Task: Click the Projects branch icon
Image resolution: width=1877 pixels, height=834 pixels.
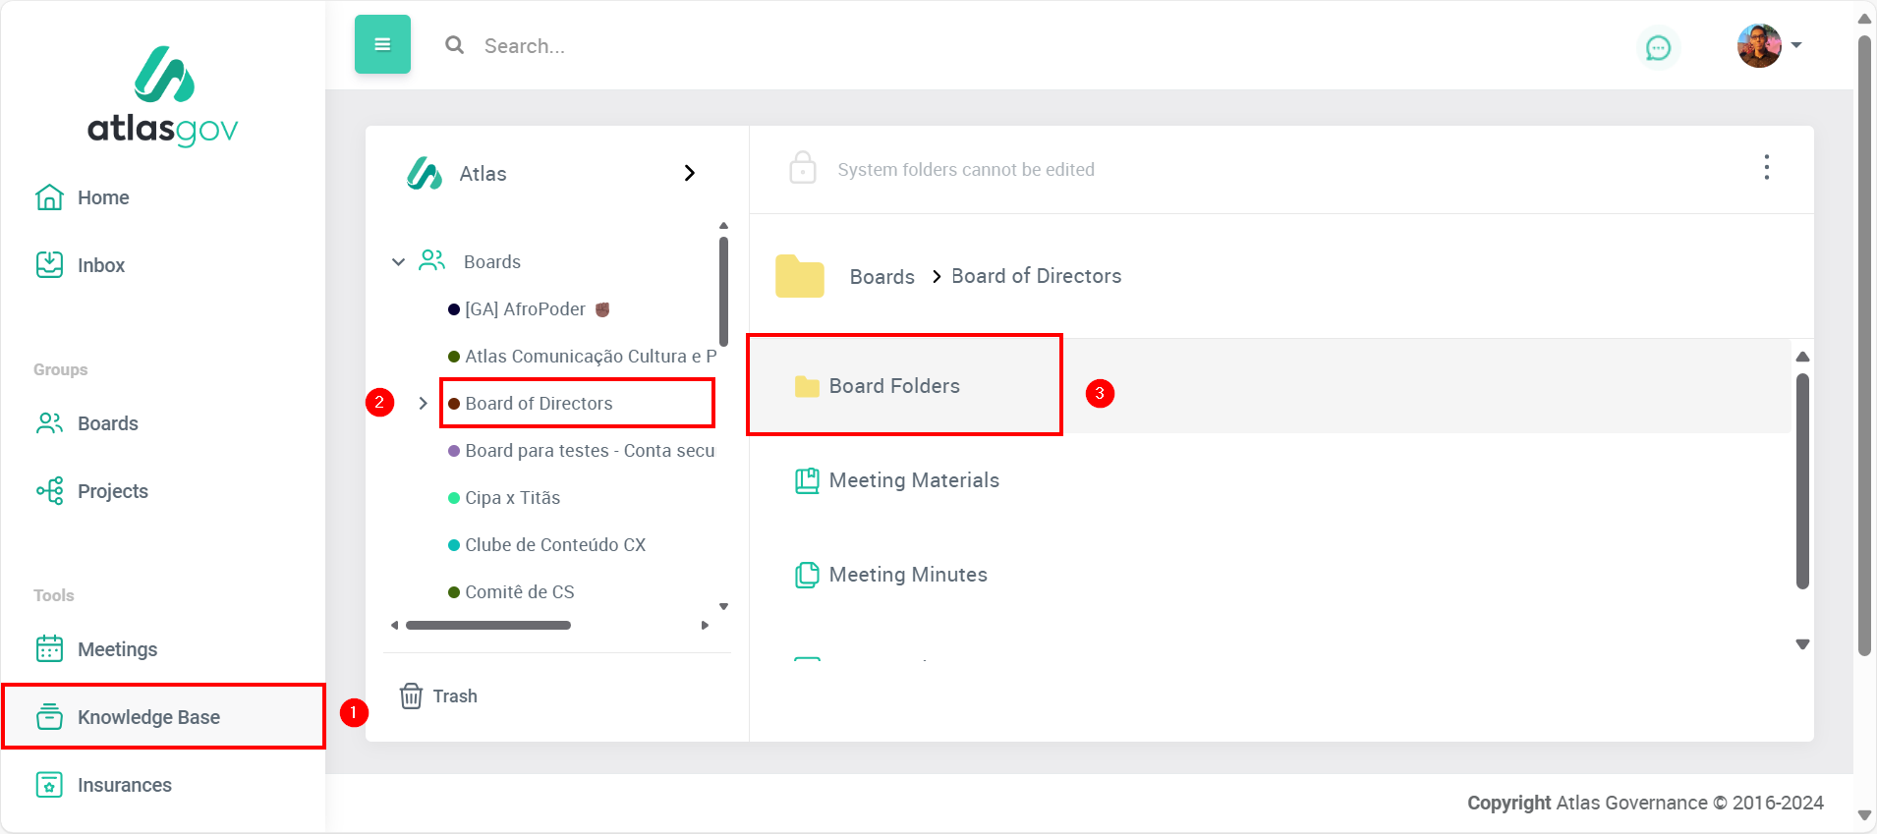Action: [49, 491]
